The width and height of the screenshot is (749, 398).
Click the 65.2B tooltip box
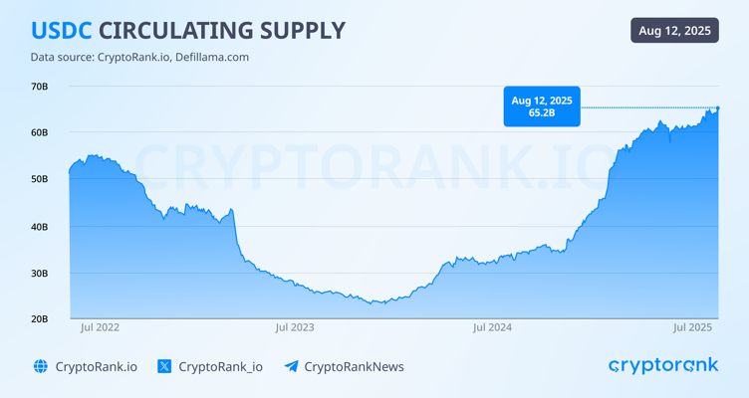coord(541,107)
